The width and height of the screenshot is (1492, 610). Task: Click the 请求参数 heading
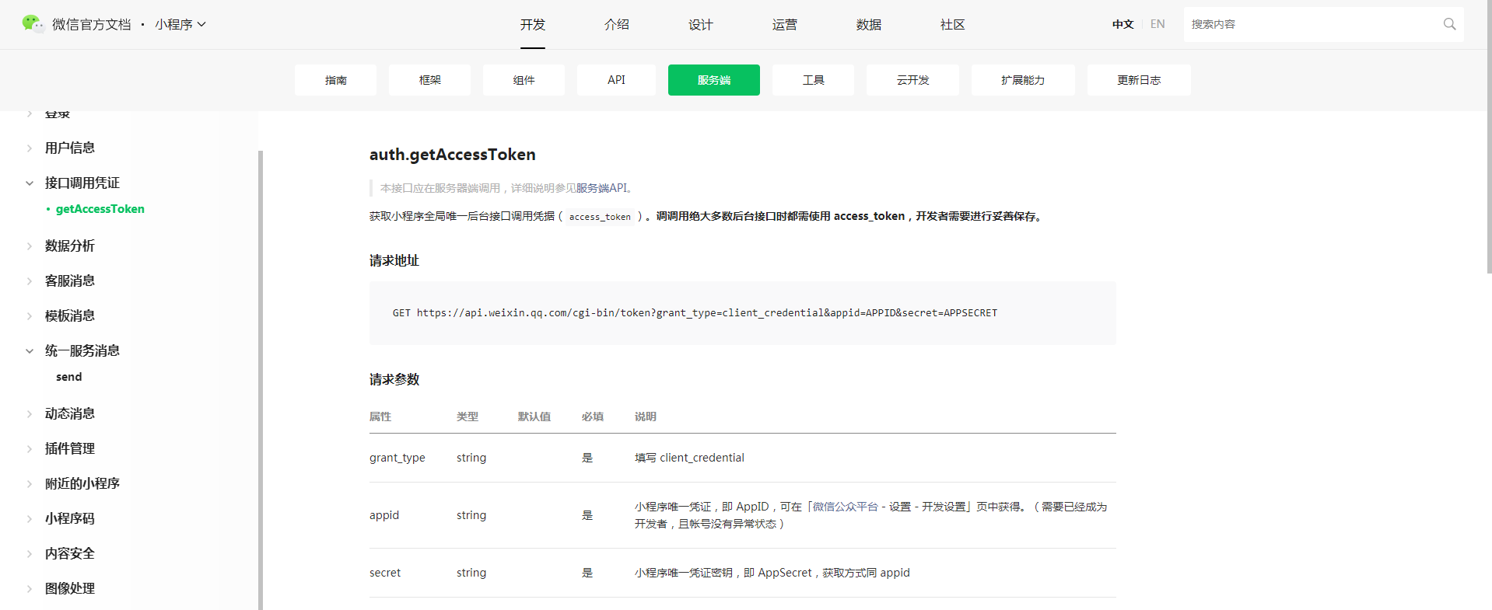click(394, 379)
